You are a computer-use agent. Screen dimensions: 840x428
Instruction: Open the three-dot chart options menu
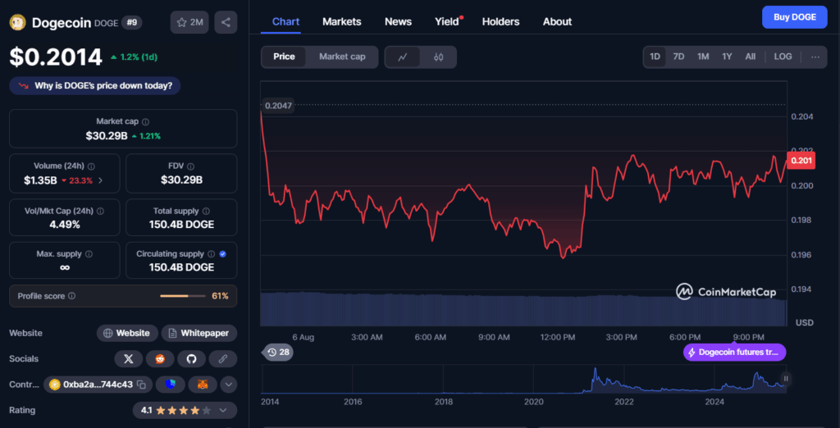[x=815, y=57]
